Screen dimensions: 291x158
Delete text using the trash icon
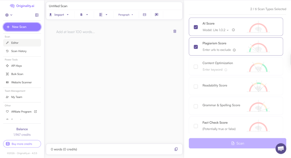point(175,31)
